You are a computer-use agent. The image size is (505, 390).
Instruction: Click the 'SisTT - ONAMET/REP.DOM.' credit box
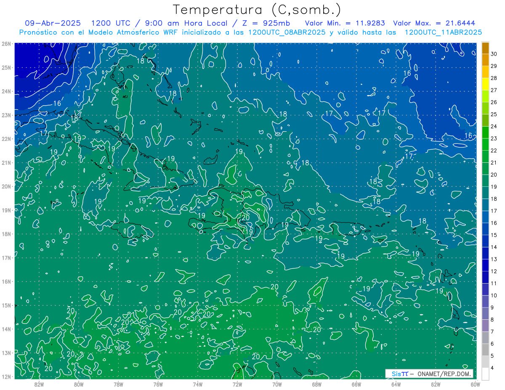pyautogui.click(x=429, y=374)
